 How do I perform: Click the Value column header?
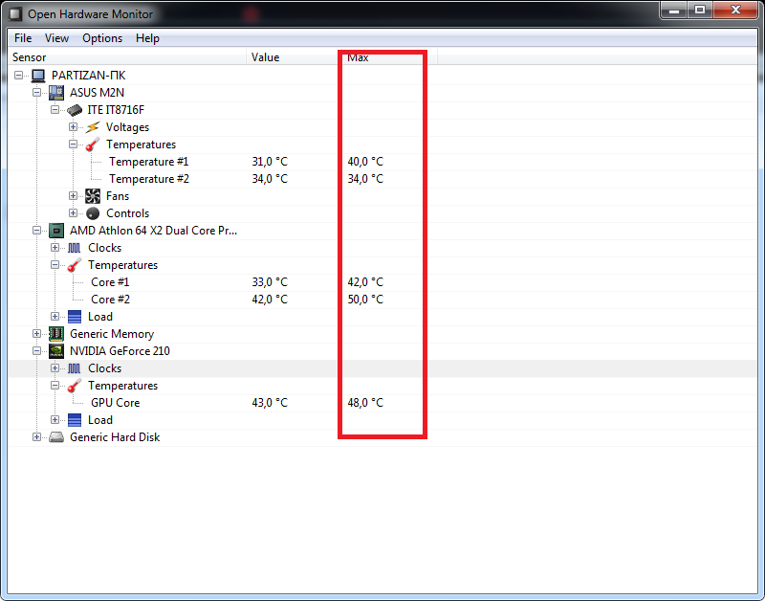292,57
